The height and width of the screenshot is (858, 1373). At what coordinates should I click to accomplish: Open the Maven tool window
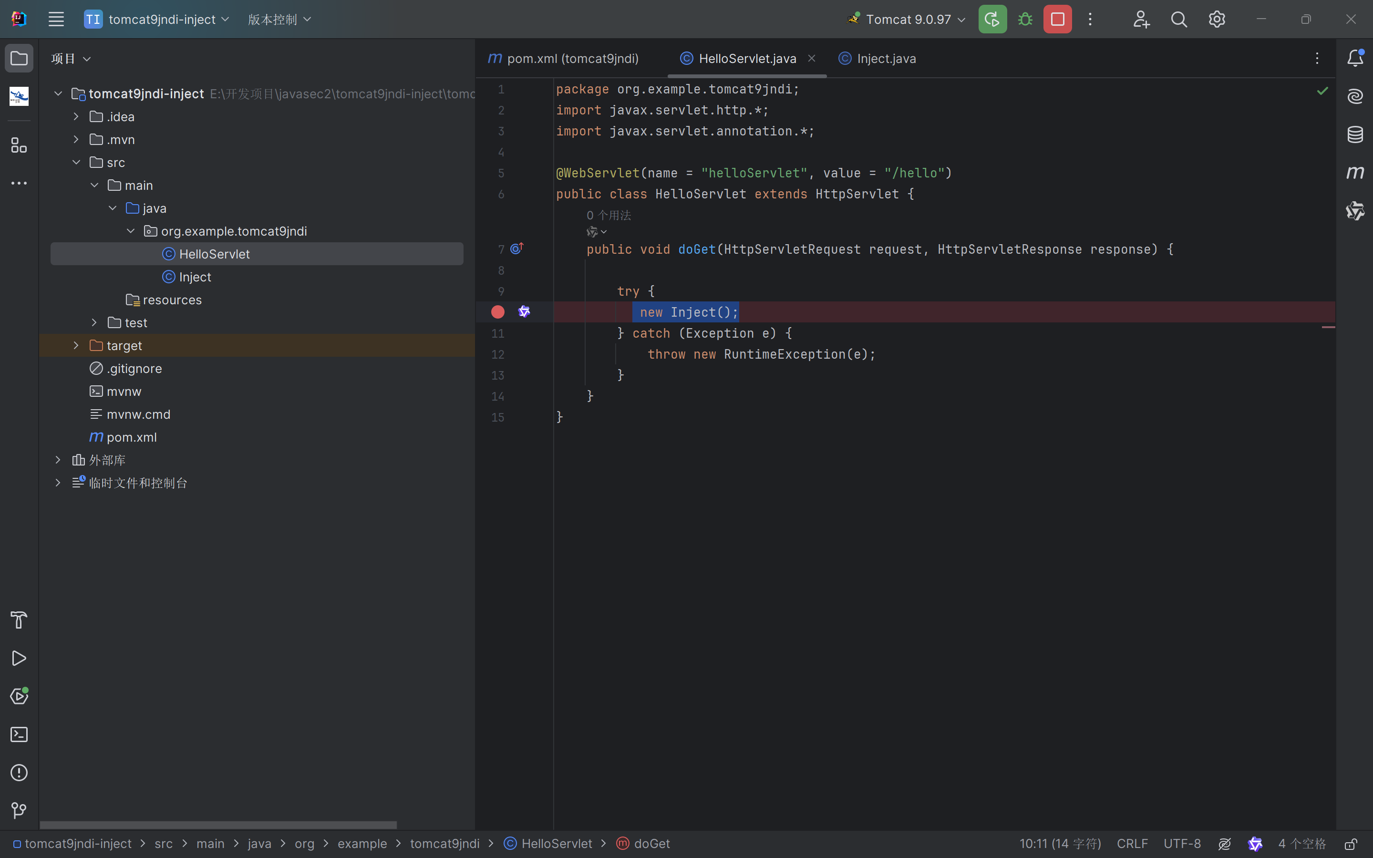tap(1355, 173)
